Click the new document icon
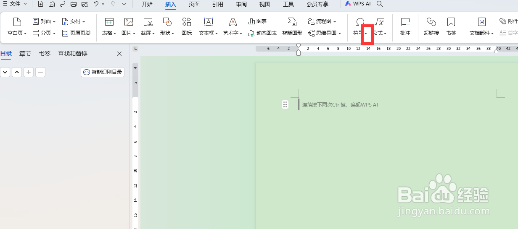The width and height of the screenshot is (518, 229). click(40, 4)
